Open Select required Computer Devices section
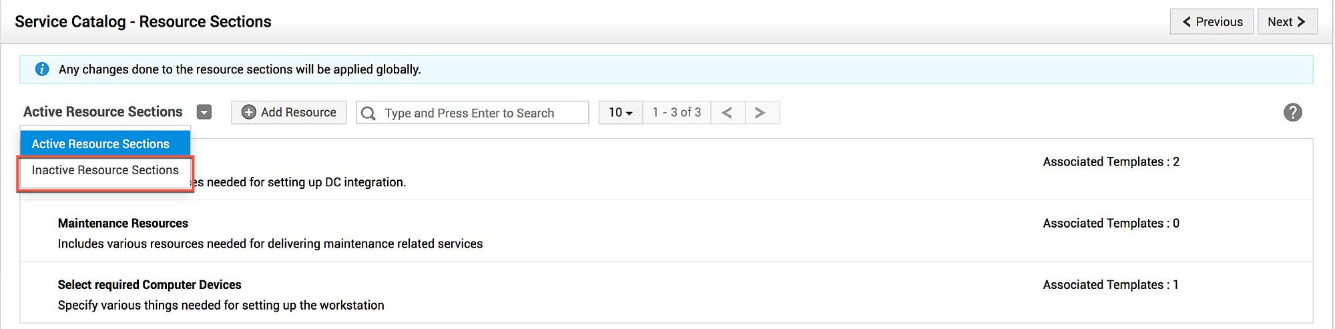This screenshot has width=1335, height=329. click(x=150, y=285)
